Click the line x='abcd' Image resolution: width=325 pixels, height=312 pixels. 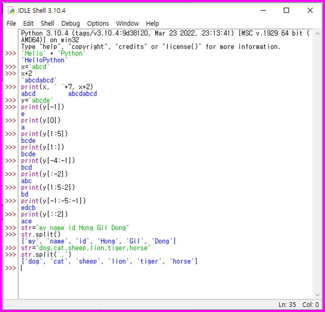coord(35,67)
